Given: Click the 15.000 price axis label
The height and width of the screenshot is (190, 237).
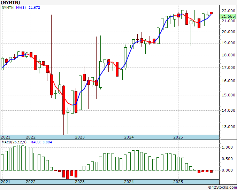Looking at the screenshot, I should pos(228,95).
